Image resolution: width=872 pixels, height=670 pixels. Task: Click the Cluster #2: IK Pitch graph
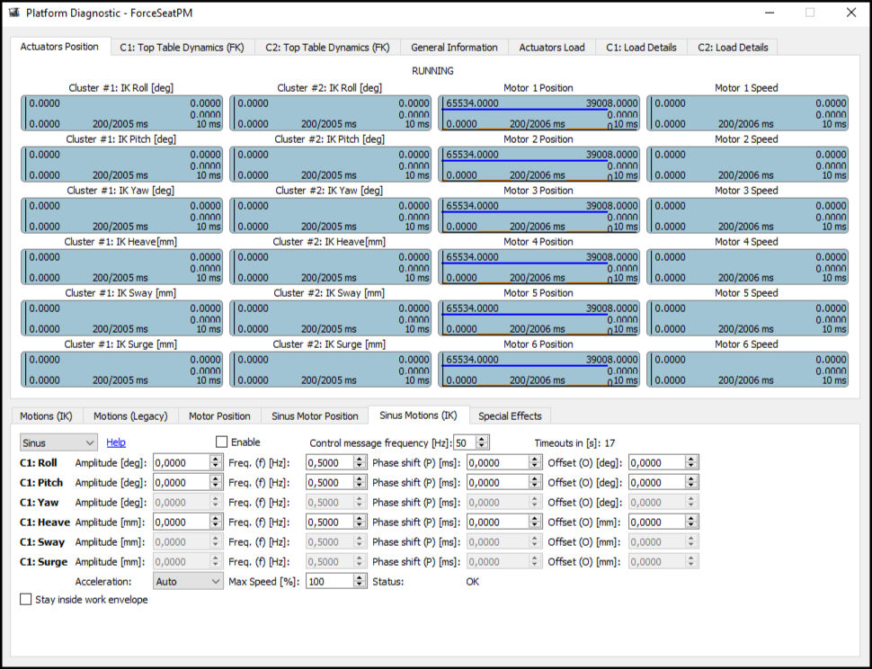[x=330, y=165]
